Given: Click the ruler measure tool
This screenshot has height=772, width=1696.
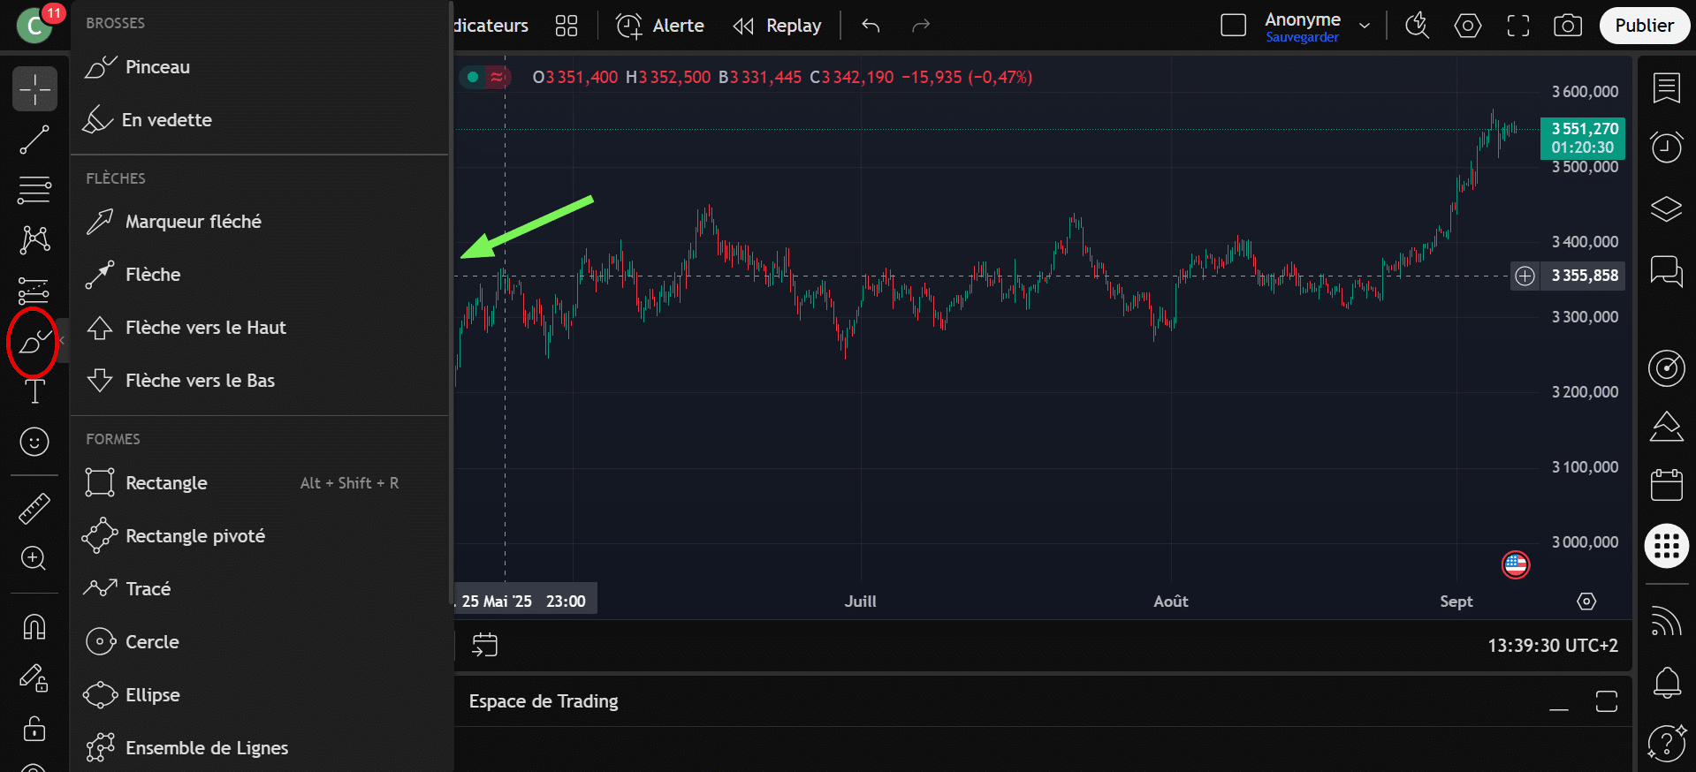Looking at the screenshot, I should [34, 508].
